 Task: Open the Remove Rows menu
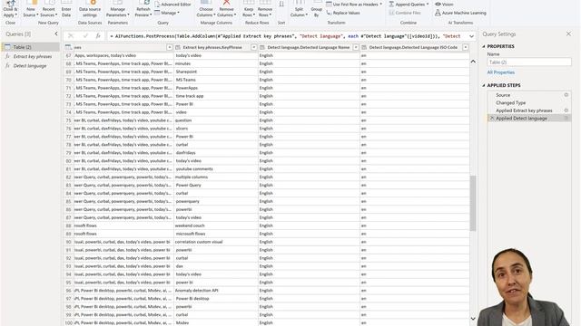[x=264, y=9]
